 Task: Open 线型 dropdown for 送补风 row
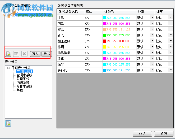(152, 70)
